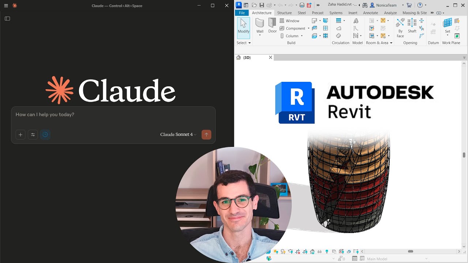Expand the hidden ribbon tabs chevron
468x263 pixels.
[x=432, y=13]
